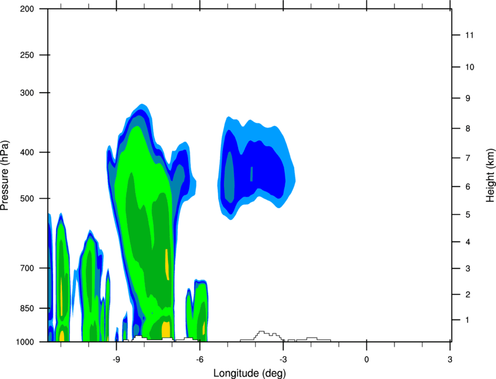Click the 850 pressure tick label
496x379 pixels.
(27, 308)
